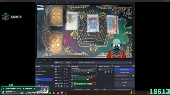Open source Properties button

59,63
